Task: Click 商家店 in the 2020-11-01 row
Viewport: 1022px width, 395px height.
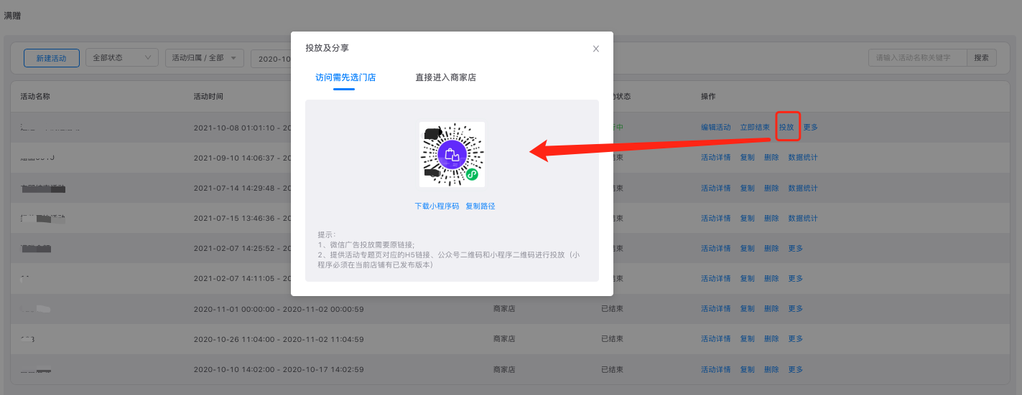Action: pyautogui.click(x=505, y=309)
